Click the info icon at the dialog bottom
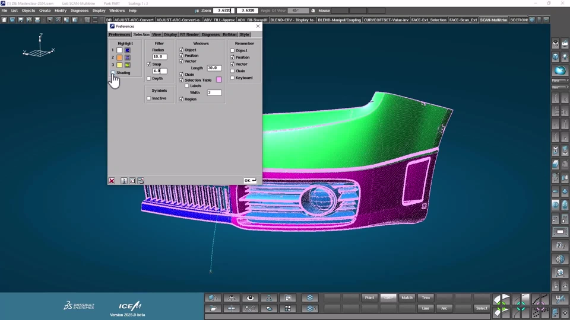The width and height of the screenshot is (570, 320). tap(124, 181)
